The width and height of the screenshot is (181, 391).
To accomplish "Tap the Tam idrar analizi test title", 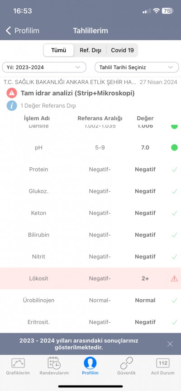I will (x=78, y=93).
